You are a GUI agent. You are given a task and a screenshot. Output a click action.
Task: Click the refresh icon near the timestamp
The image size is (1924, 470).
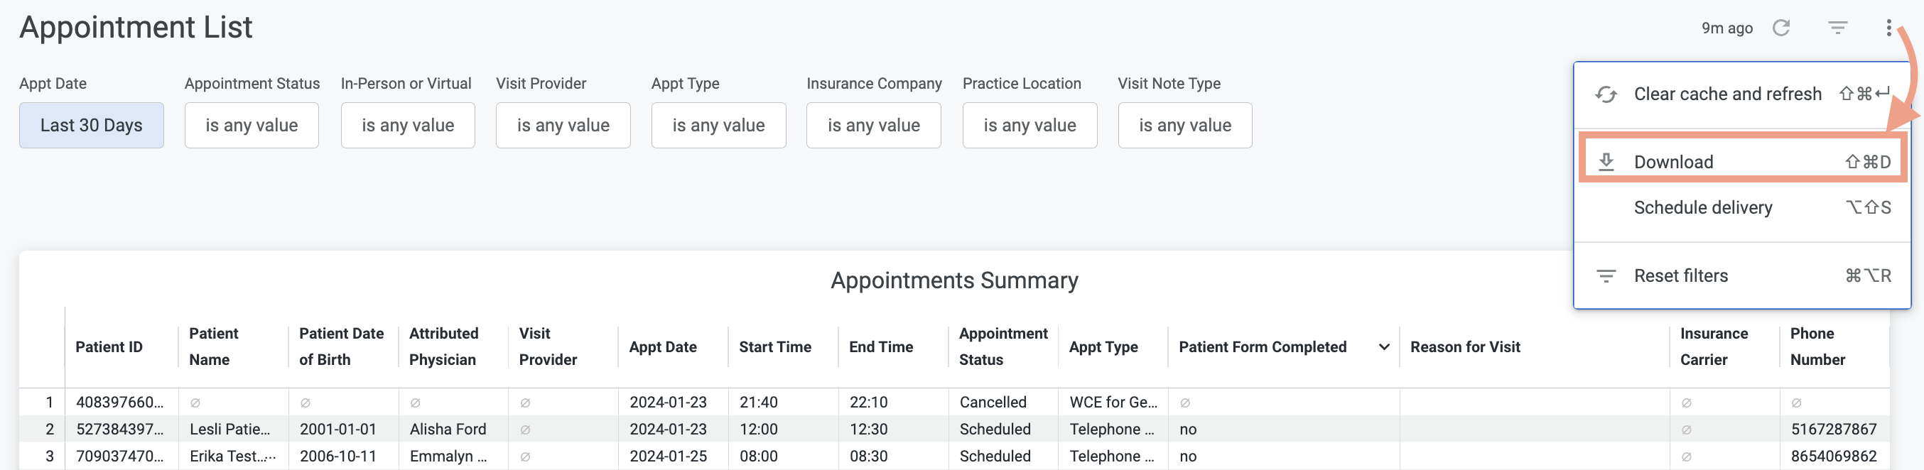point(1783,28)
